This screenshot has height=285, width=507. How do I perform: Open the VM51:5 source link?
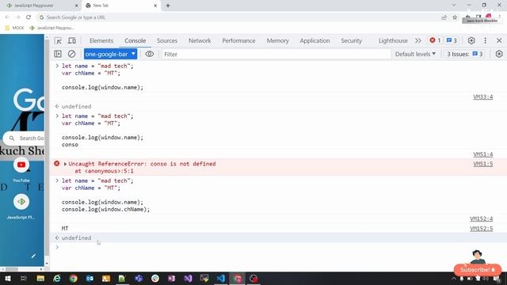(482, 164)
